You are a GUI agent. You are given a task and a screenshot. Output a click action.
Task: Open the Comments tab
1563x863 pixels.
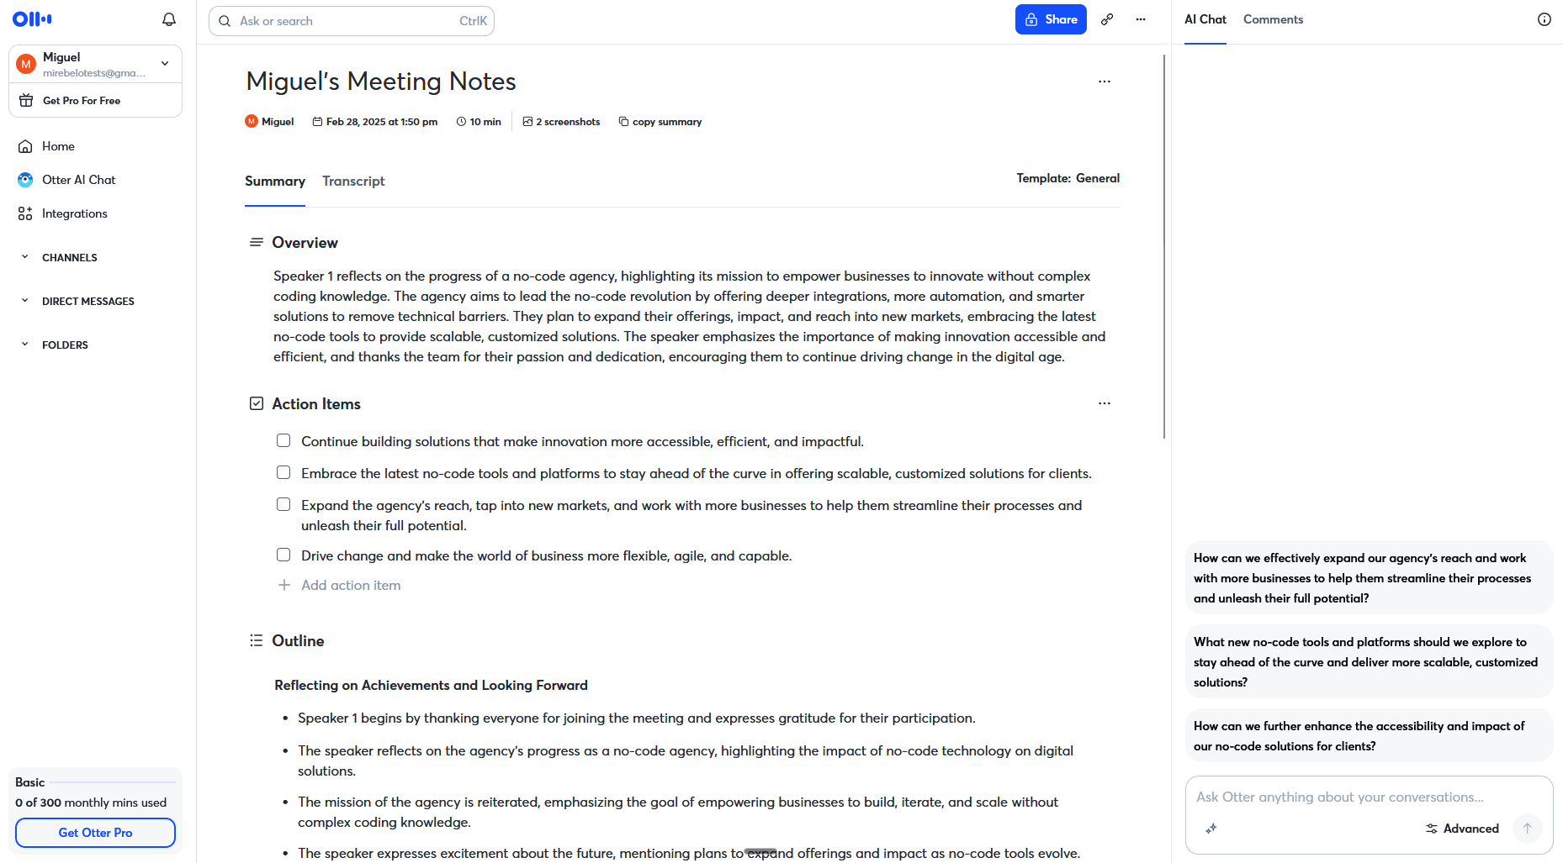pyautogui.click(x=1273, y=18)
